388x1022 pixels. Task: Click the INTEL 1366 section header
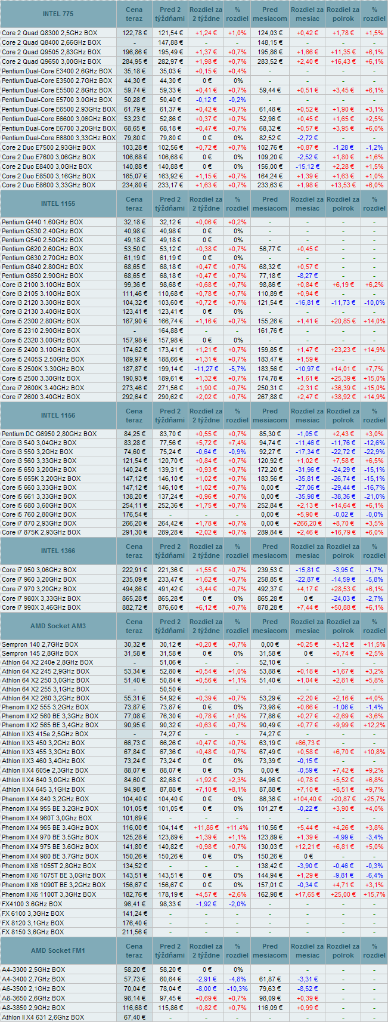point(58,551)
